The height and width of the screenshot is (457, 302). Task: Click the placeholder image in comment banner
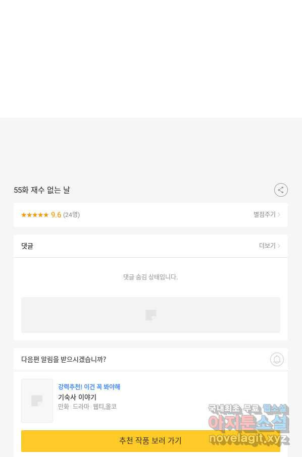151,315
